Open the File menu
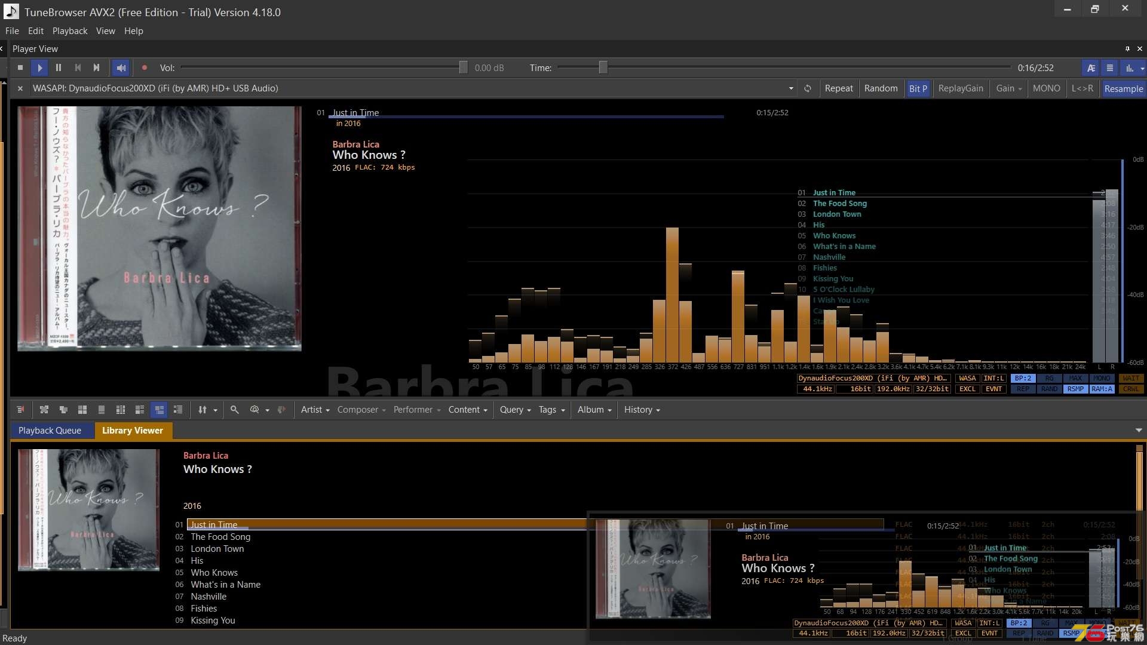This screenshot has height=645, width=1147. (x=12, y=31)
